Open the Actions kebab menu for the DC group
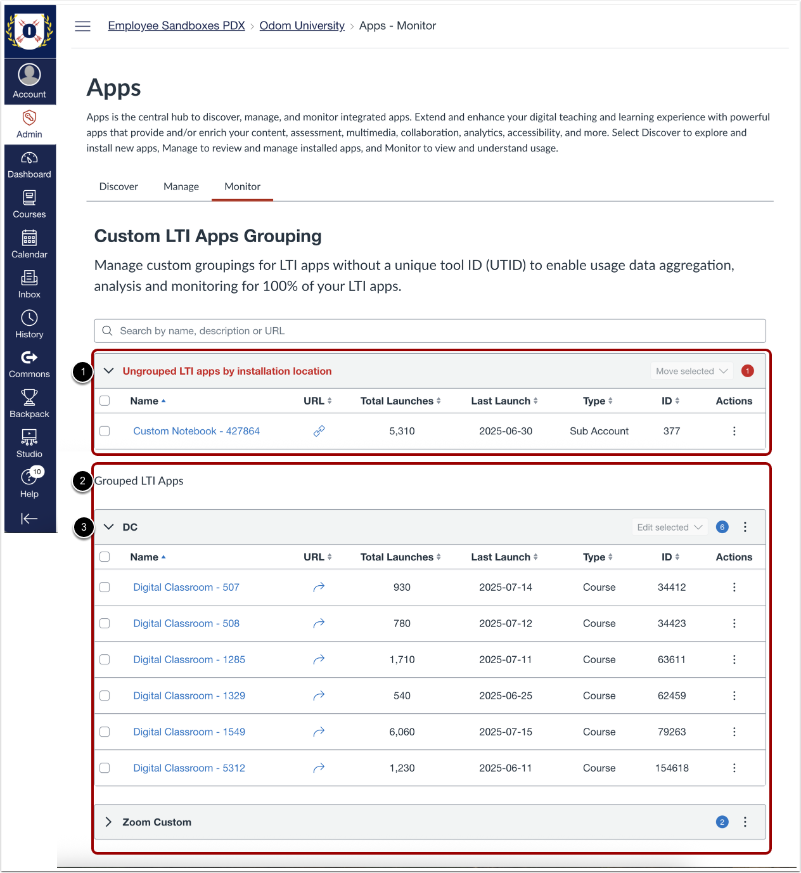Screen dimensions: 801x873 pyautogui.click(x=745, y=527)
